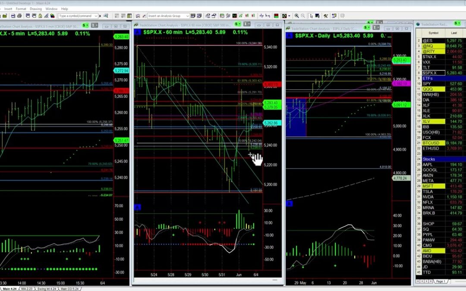Open the Help menu
466x291 pixels.
point(64,9)
